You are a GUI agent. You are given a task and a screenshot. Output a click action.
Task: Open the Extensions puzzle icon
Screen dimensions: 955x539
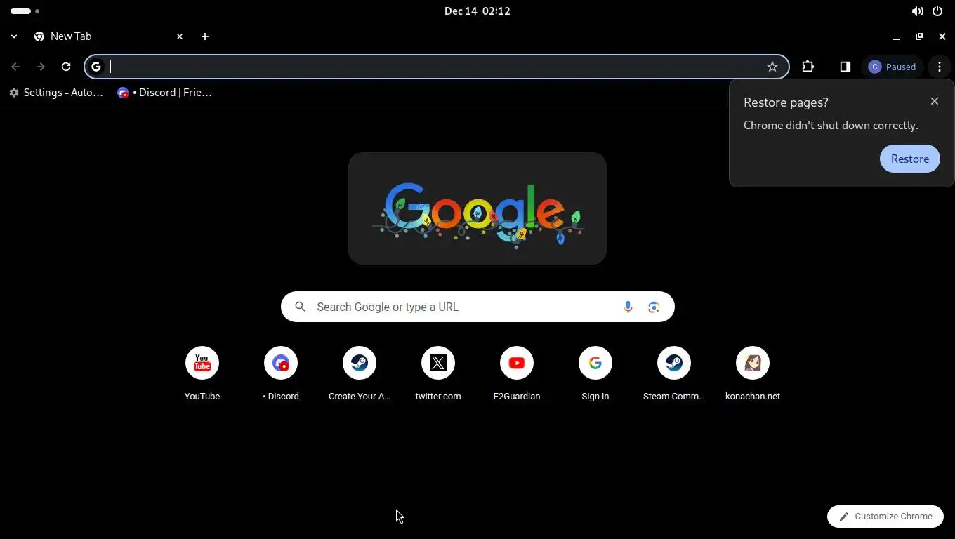(808, 67)
